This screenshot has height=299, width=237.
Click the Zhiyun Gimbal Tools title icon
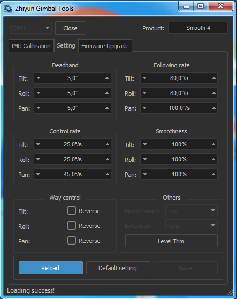[x=8, y=9]
